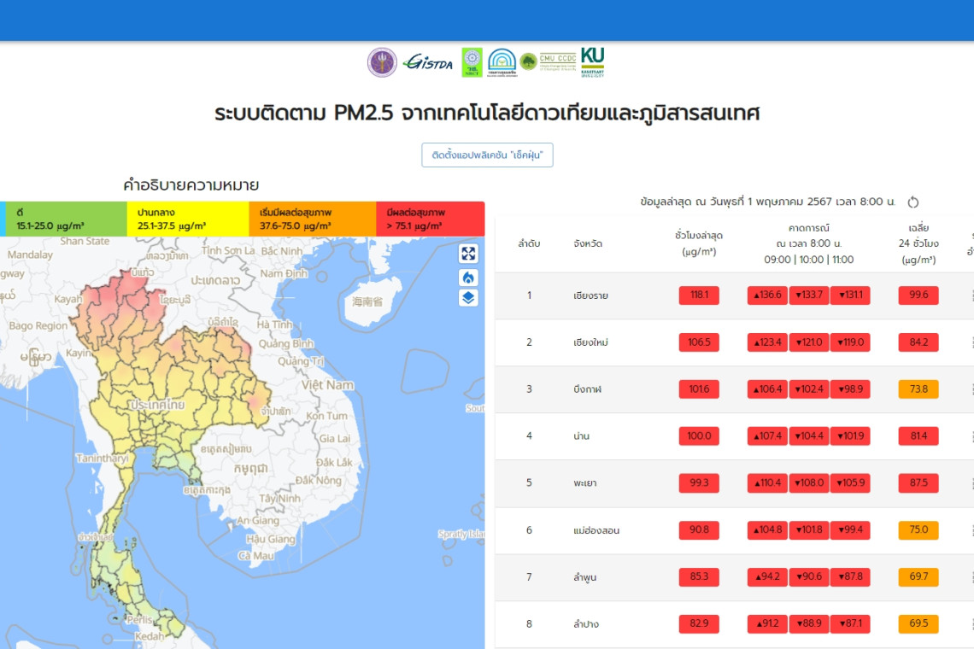
Task: Click the Kasetsart University KU logo
Action: pyautogui.click(x=592, y=61)
